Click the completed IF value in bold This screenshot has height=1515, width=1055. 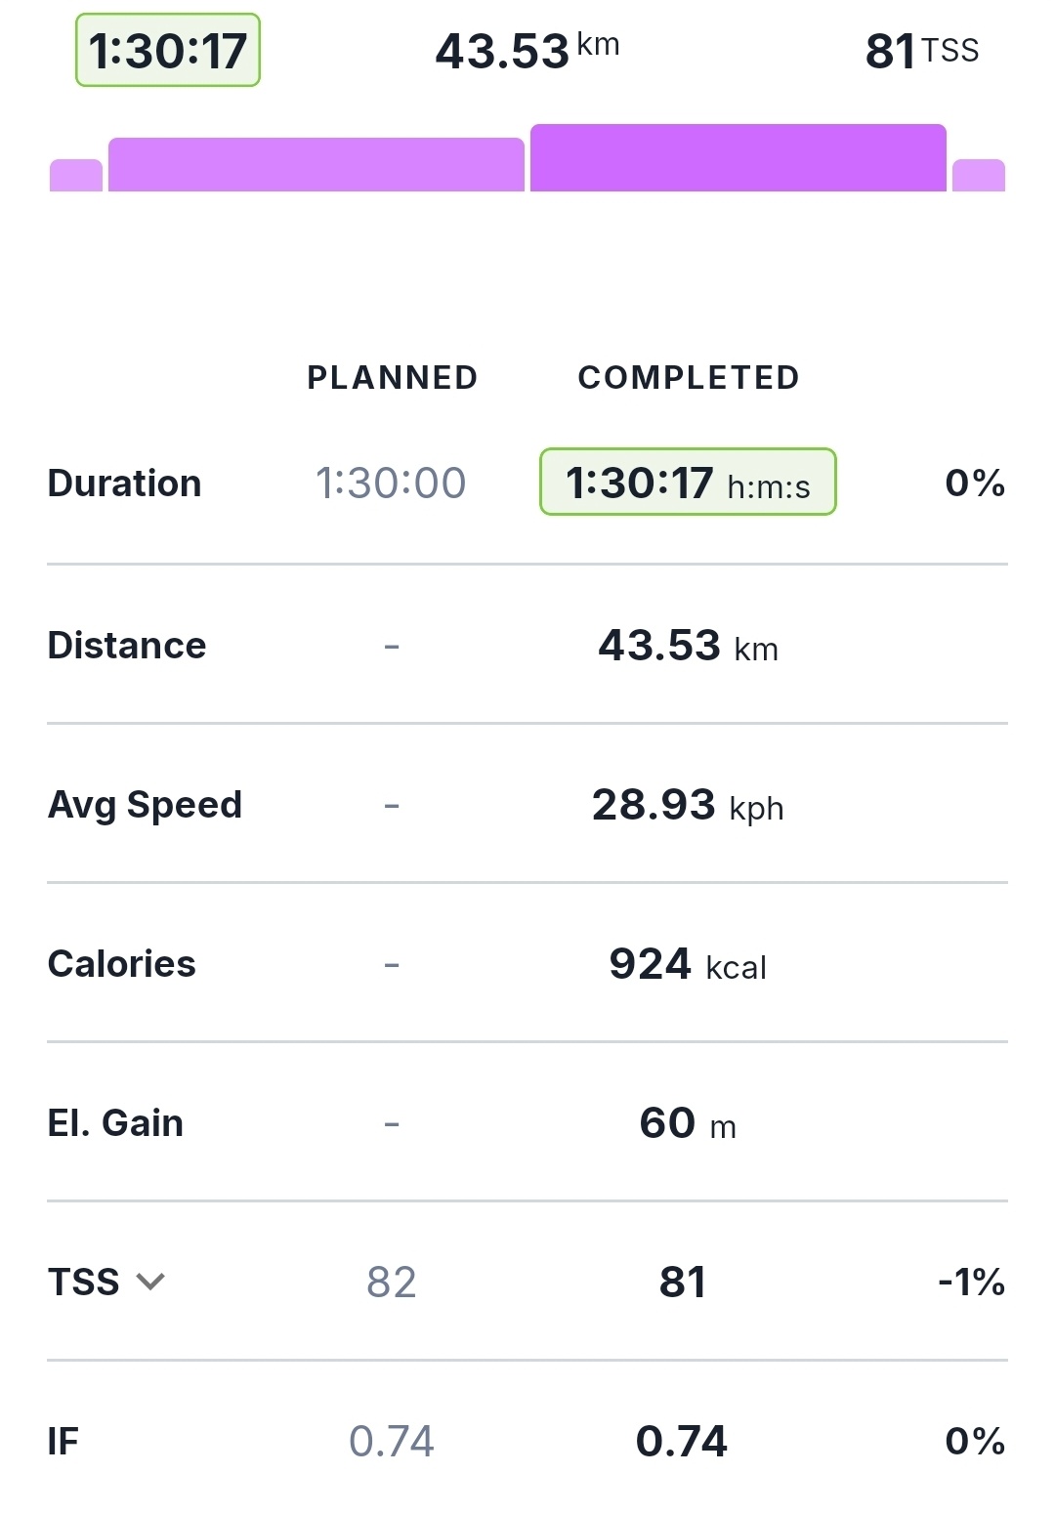[682, 1442]
